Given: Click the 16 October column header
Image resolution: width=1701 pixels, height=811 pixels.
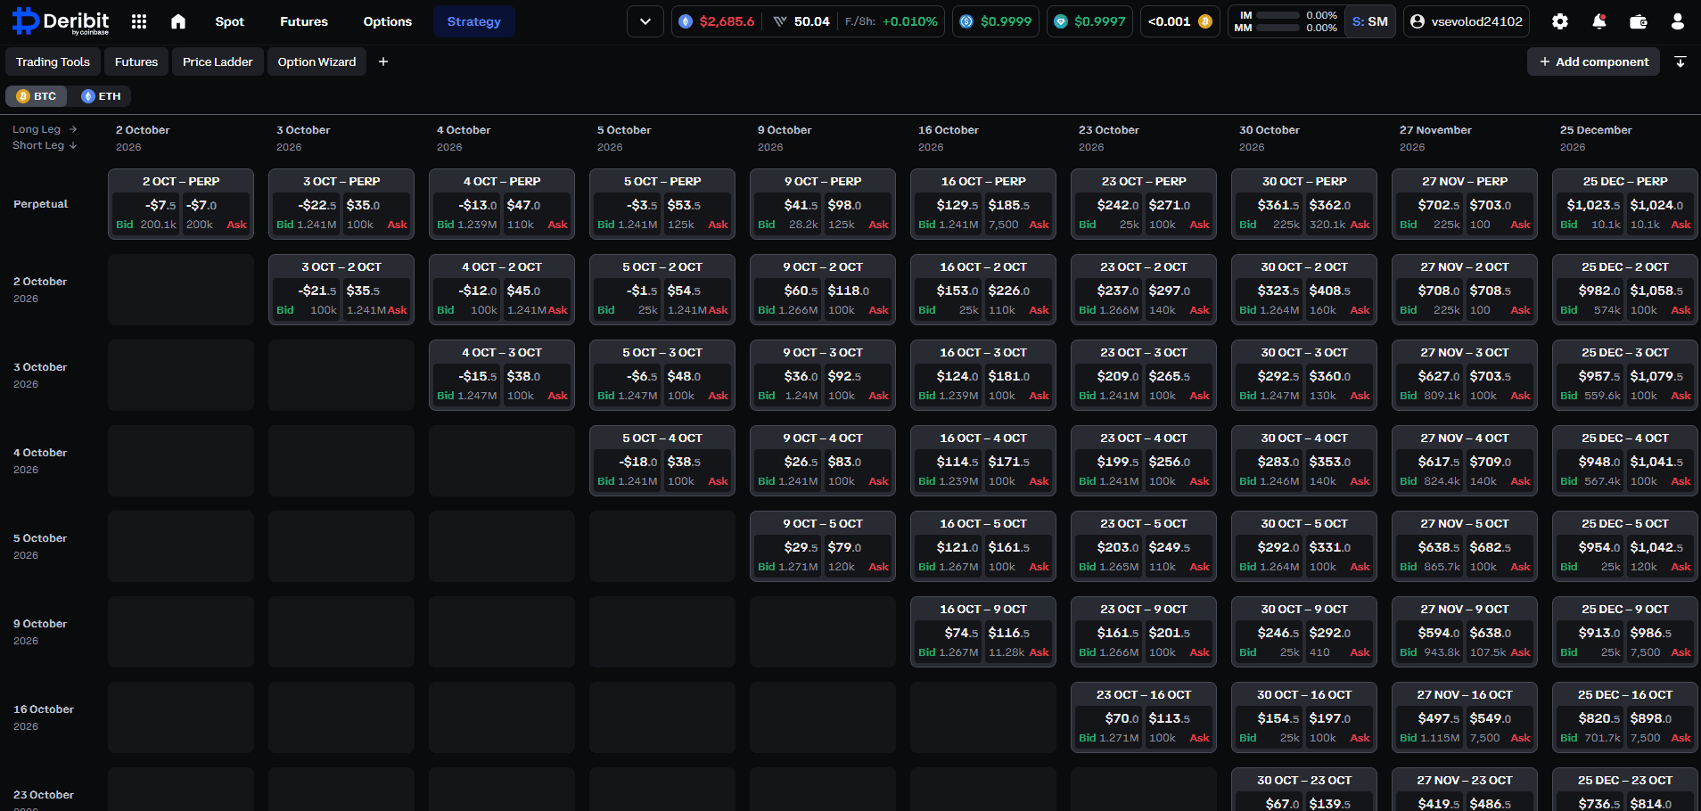Looking at the screenshot, I should [x=949, y=138].
